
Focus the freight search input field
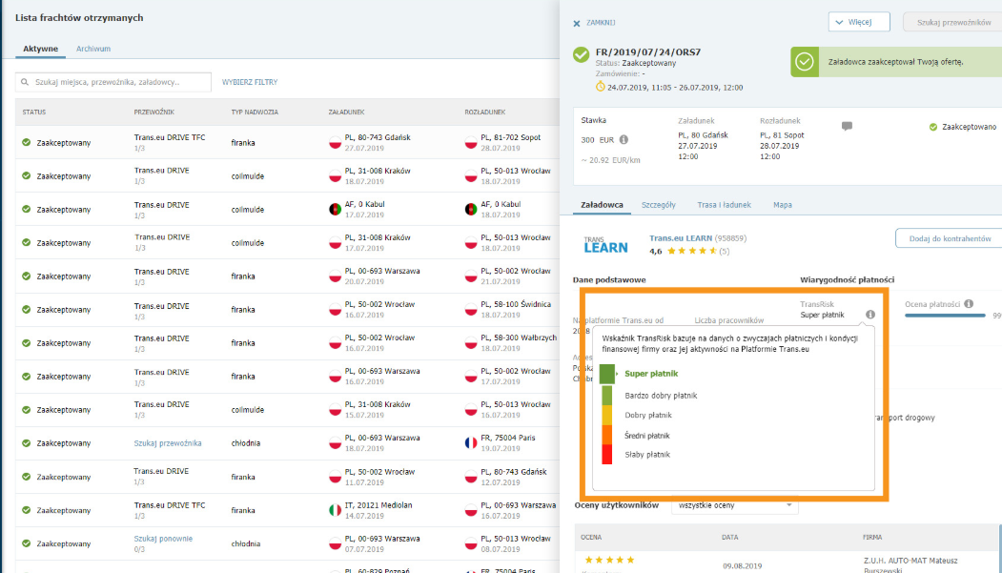tap(113, 82)
